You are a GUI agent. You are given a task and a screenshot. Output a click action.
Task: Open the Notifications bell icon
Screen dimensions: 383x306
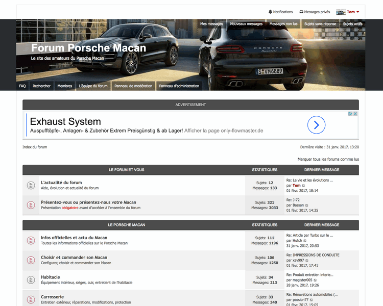tap(270, 12)
